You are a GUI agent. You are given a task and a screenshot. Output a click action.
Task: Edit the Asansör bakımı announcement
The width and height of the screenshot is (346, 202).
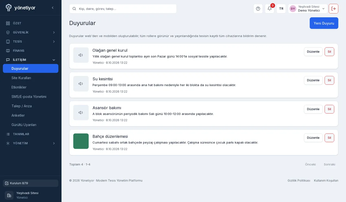(313, 109)
